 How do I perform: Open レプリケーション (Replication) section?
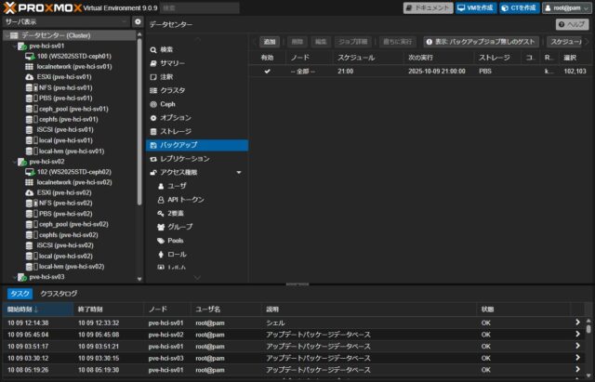186,159
